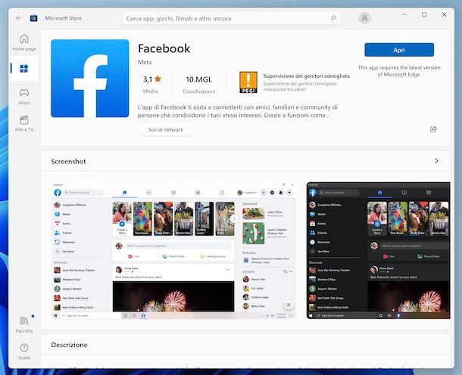The image size is (462, 375).
Task: Click the share icon
Action: (433, 129)
